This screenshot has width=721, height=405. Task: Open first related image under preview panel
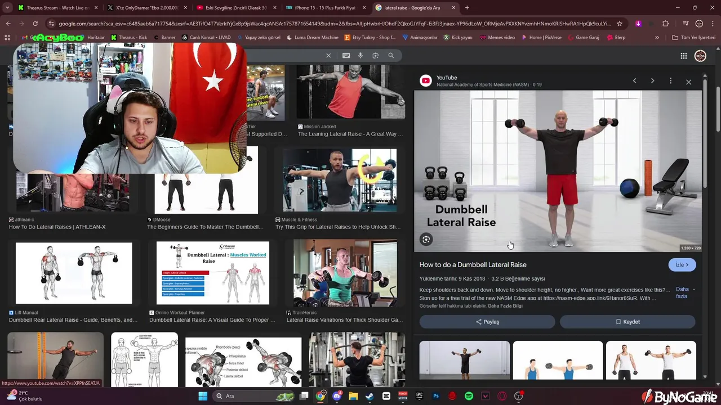[464, 360]
